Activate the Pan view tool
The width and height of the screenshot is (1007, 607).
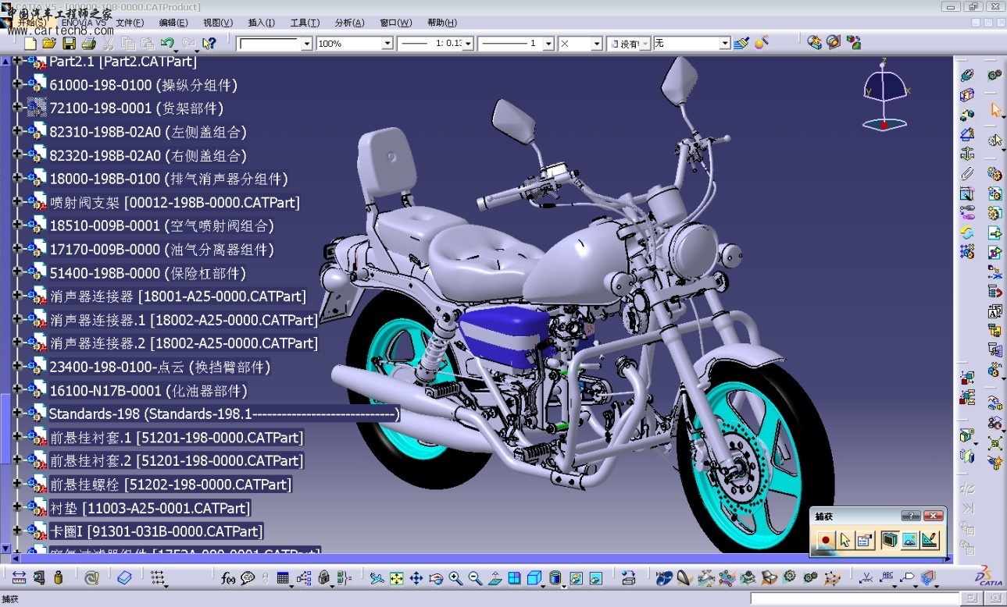[416, 578]
